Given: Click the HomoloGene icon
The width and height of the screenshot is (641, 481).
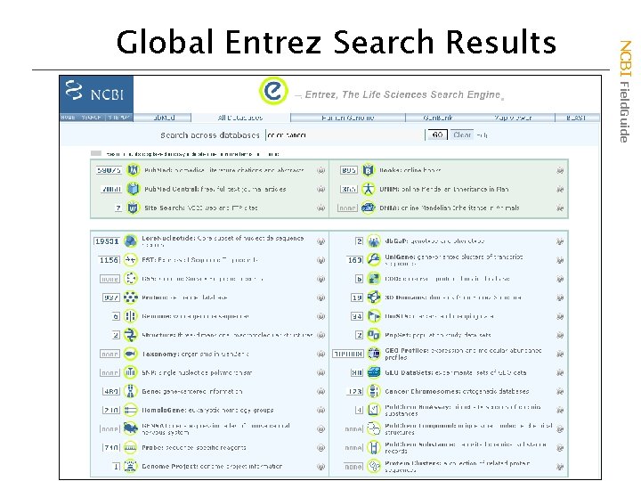Looking at the screenshot, I should pyautogui.click(x=130, y=410).
